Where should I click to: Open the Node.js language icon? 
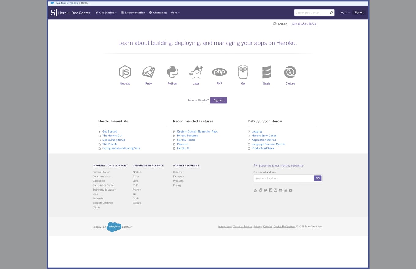point(125,72)
